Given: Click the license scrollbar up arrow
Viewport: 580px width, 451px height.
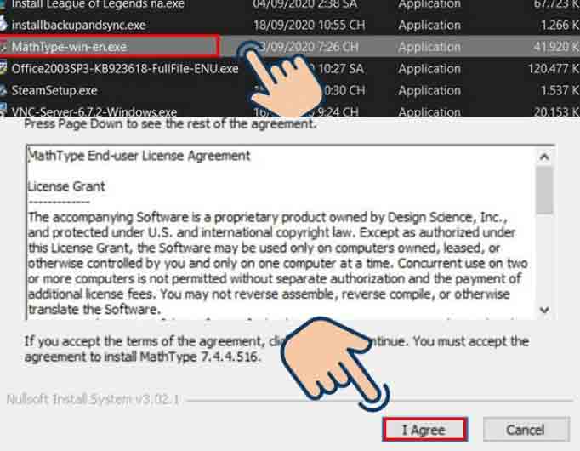Looking at the screenshot, I should [544, 157].
